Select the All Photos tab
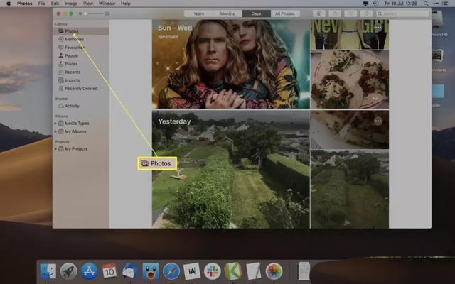 click(285, 13)
